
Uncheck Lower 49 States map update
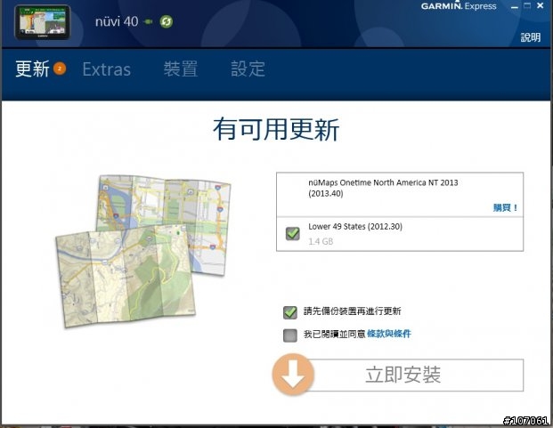[x=293, y=233]
